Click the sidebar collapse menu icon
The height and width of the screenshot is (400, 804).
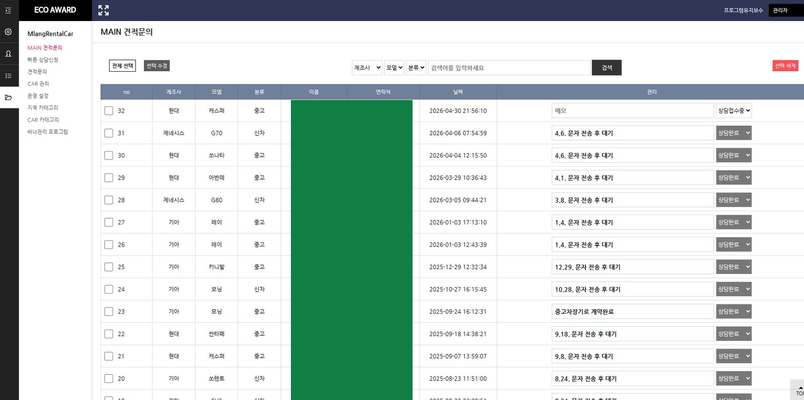click(8, 10)
